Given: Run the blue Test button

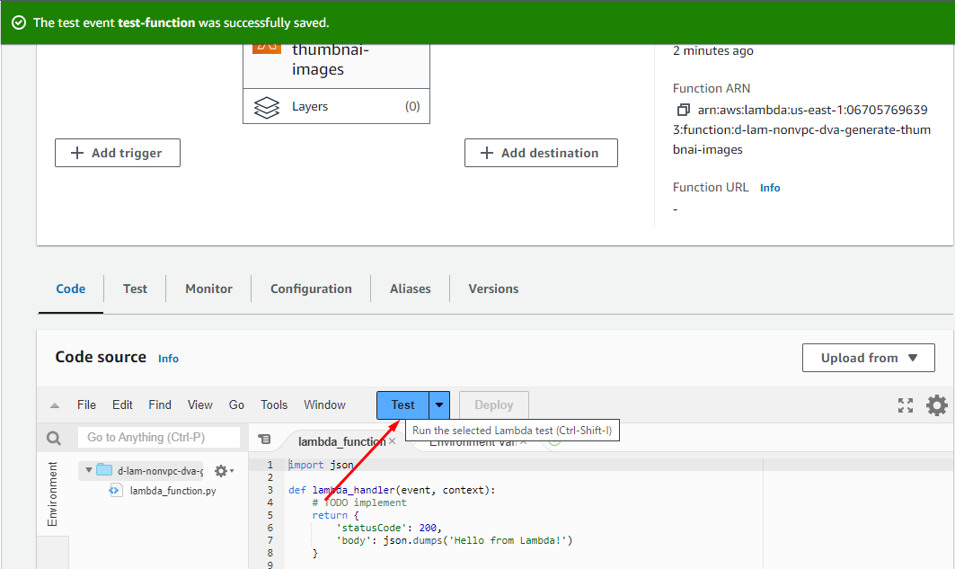Looking at the screenshot, I should [402, 405].
